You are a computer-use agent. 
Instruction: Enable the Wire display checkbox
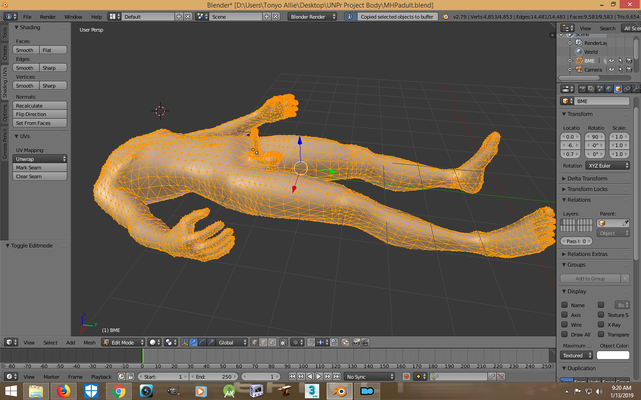click(564, 324)
